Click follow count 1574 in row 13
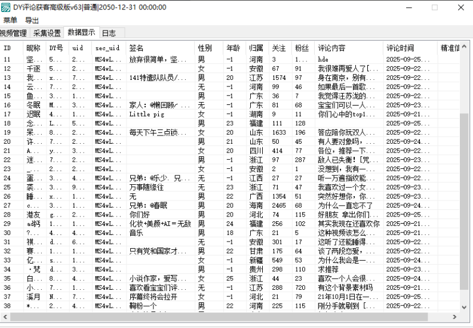The image size is (473, 328). coord(279,78)
